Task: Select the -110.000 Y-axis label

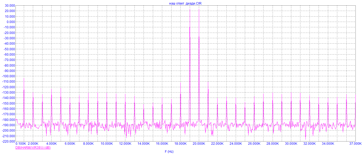Action: (9, 82)
